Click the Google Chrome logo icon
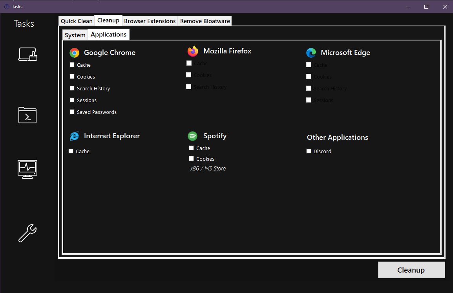 tap(75, 53)
